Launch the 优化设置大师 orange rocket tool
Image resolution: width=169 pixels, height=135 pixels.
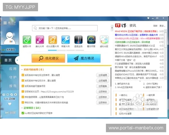[53, 40]
